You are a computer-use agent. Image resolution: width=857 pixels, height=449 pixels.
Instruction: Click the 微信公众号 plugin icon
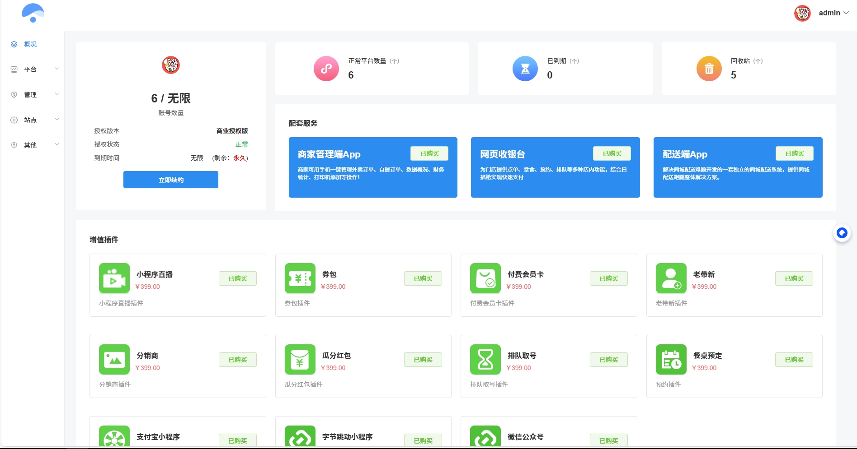pos(485,436)
